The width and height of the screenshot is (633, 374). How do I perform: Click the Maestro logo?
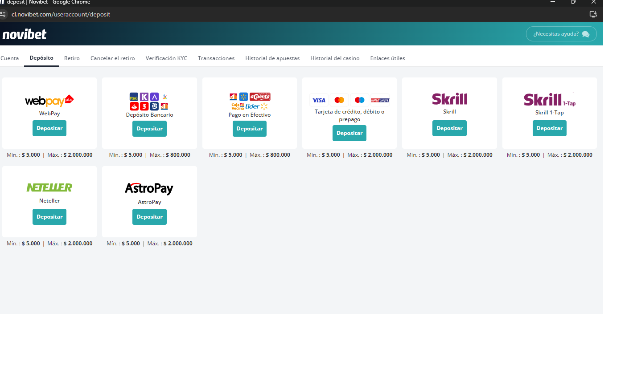[x=360, y=100]
